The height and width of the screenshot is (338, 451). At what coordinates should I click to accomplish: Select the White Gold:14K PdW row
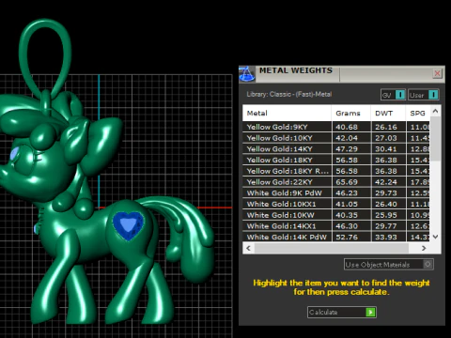coord(336,237)
